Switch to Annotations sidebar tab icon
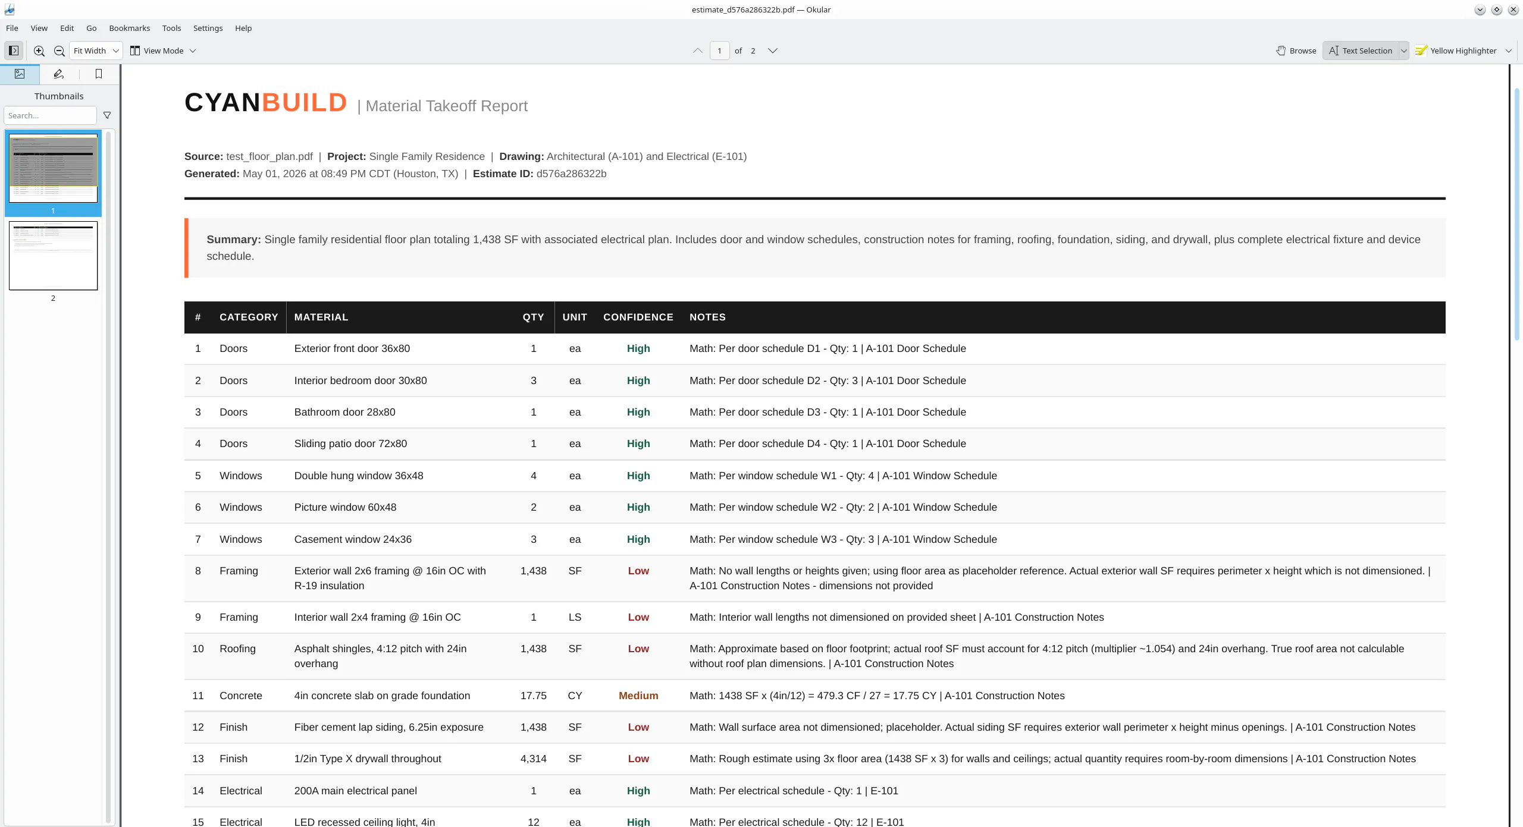Viewport: 1523px width, 827px height. (x=58, y=74)
